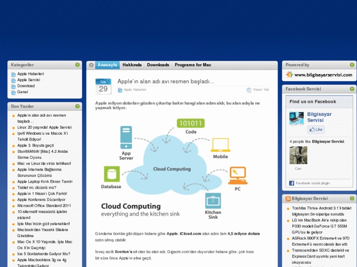Toggle the Powered by panel green button
The height and width of the screenshot is (267, 357).
pyautogui.click(x=352, y=65)
